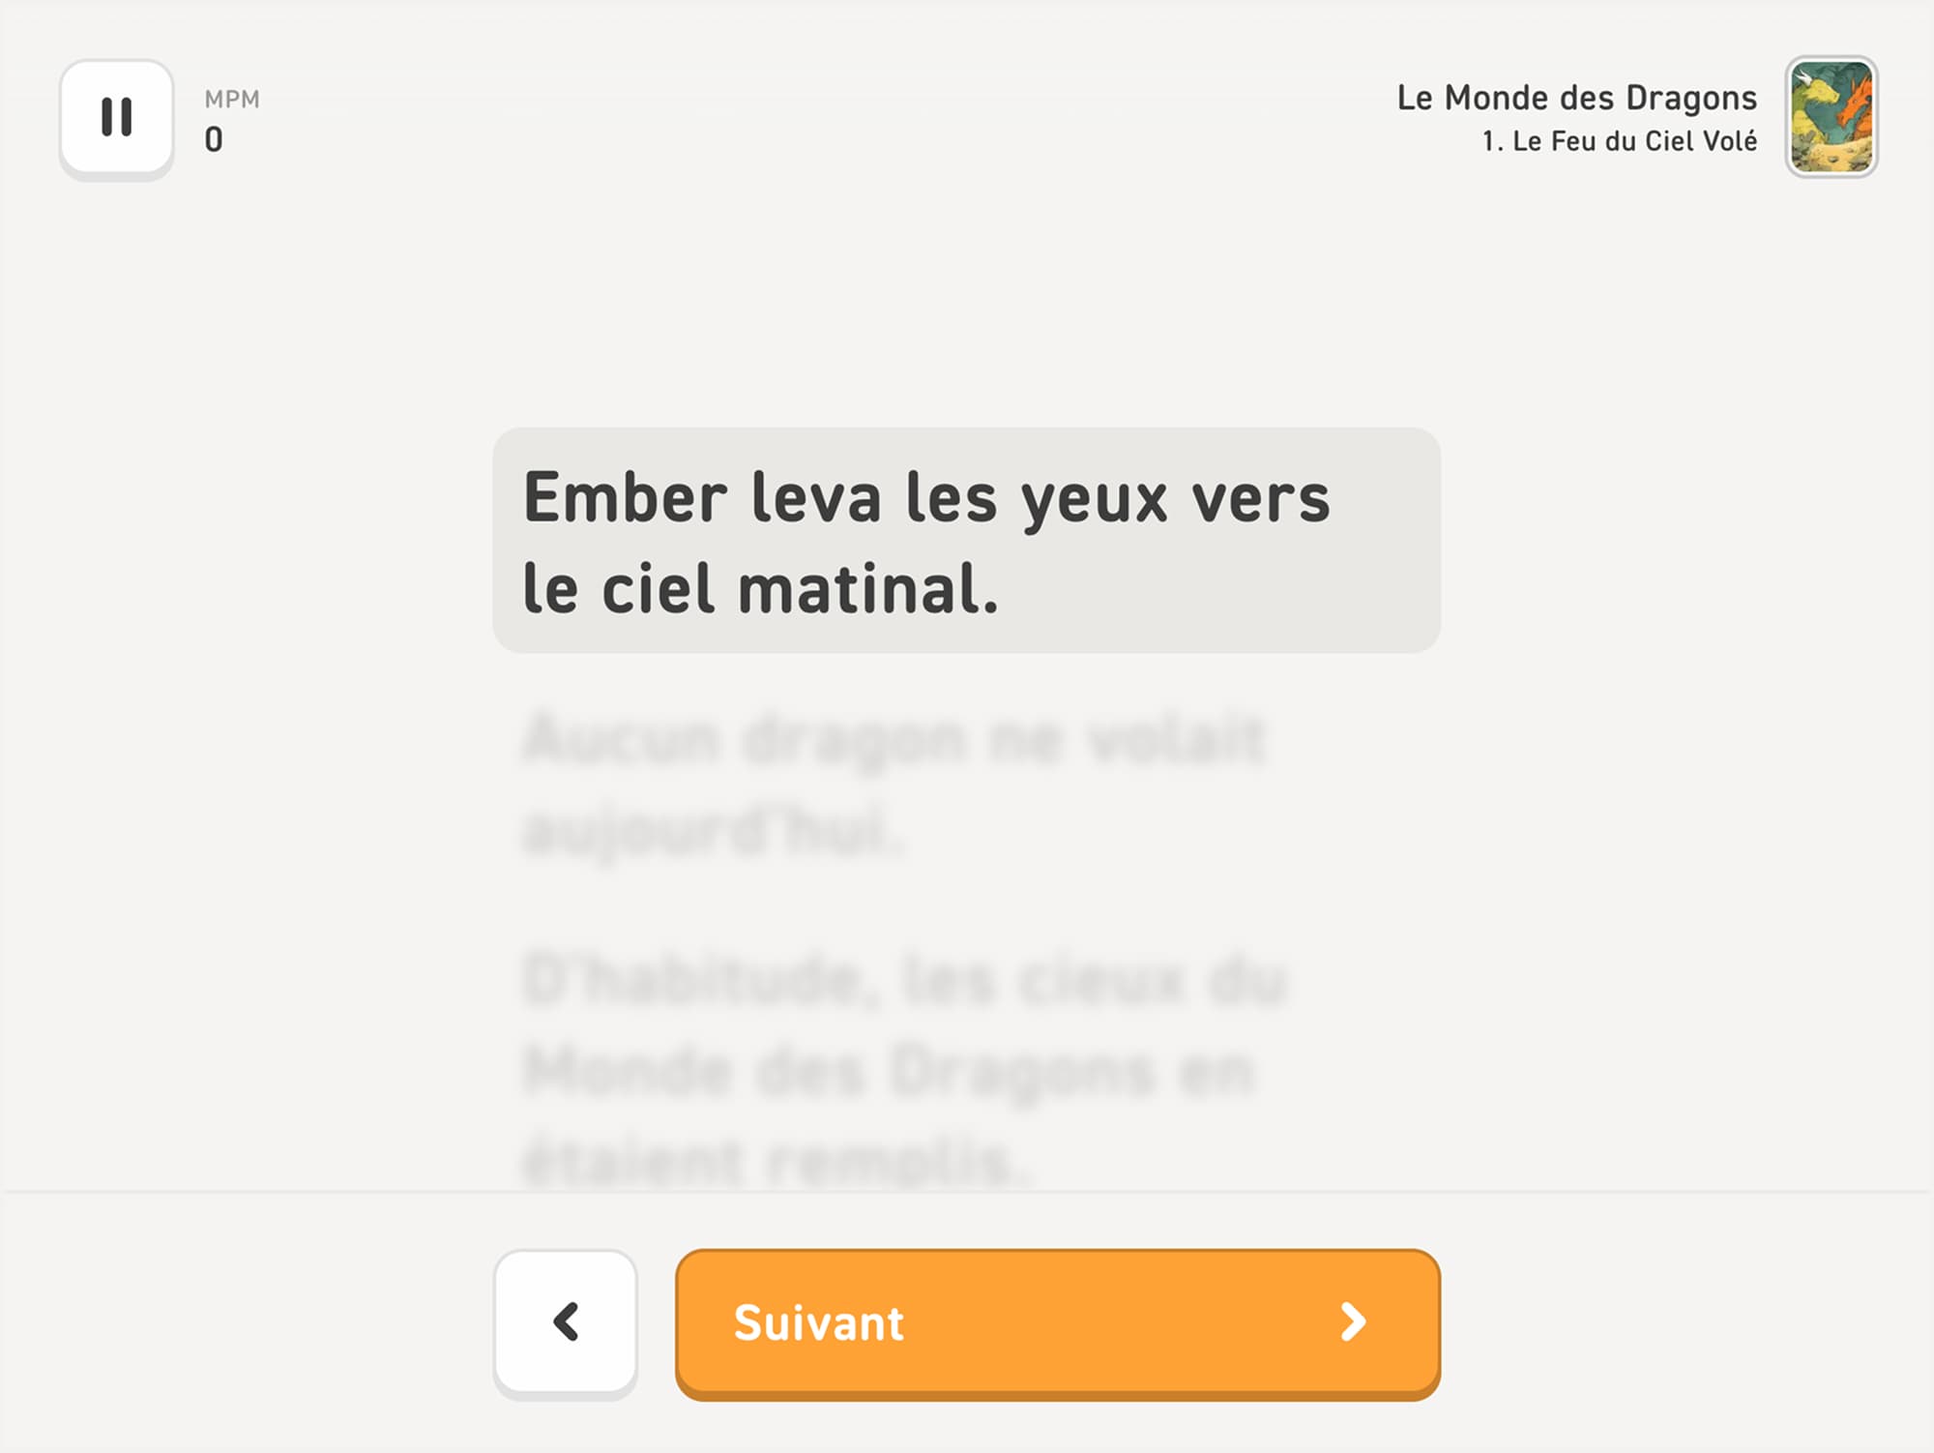Click the blurred word aujourd'hui

[714, 831]
